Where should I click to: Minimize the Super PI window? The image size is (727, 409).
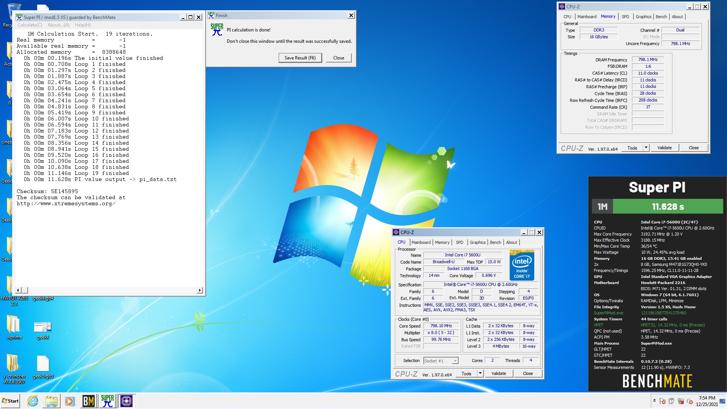(183, 17)
